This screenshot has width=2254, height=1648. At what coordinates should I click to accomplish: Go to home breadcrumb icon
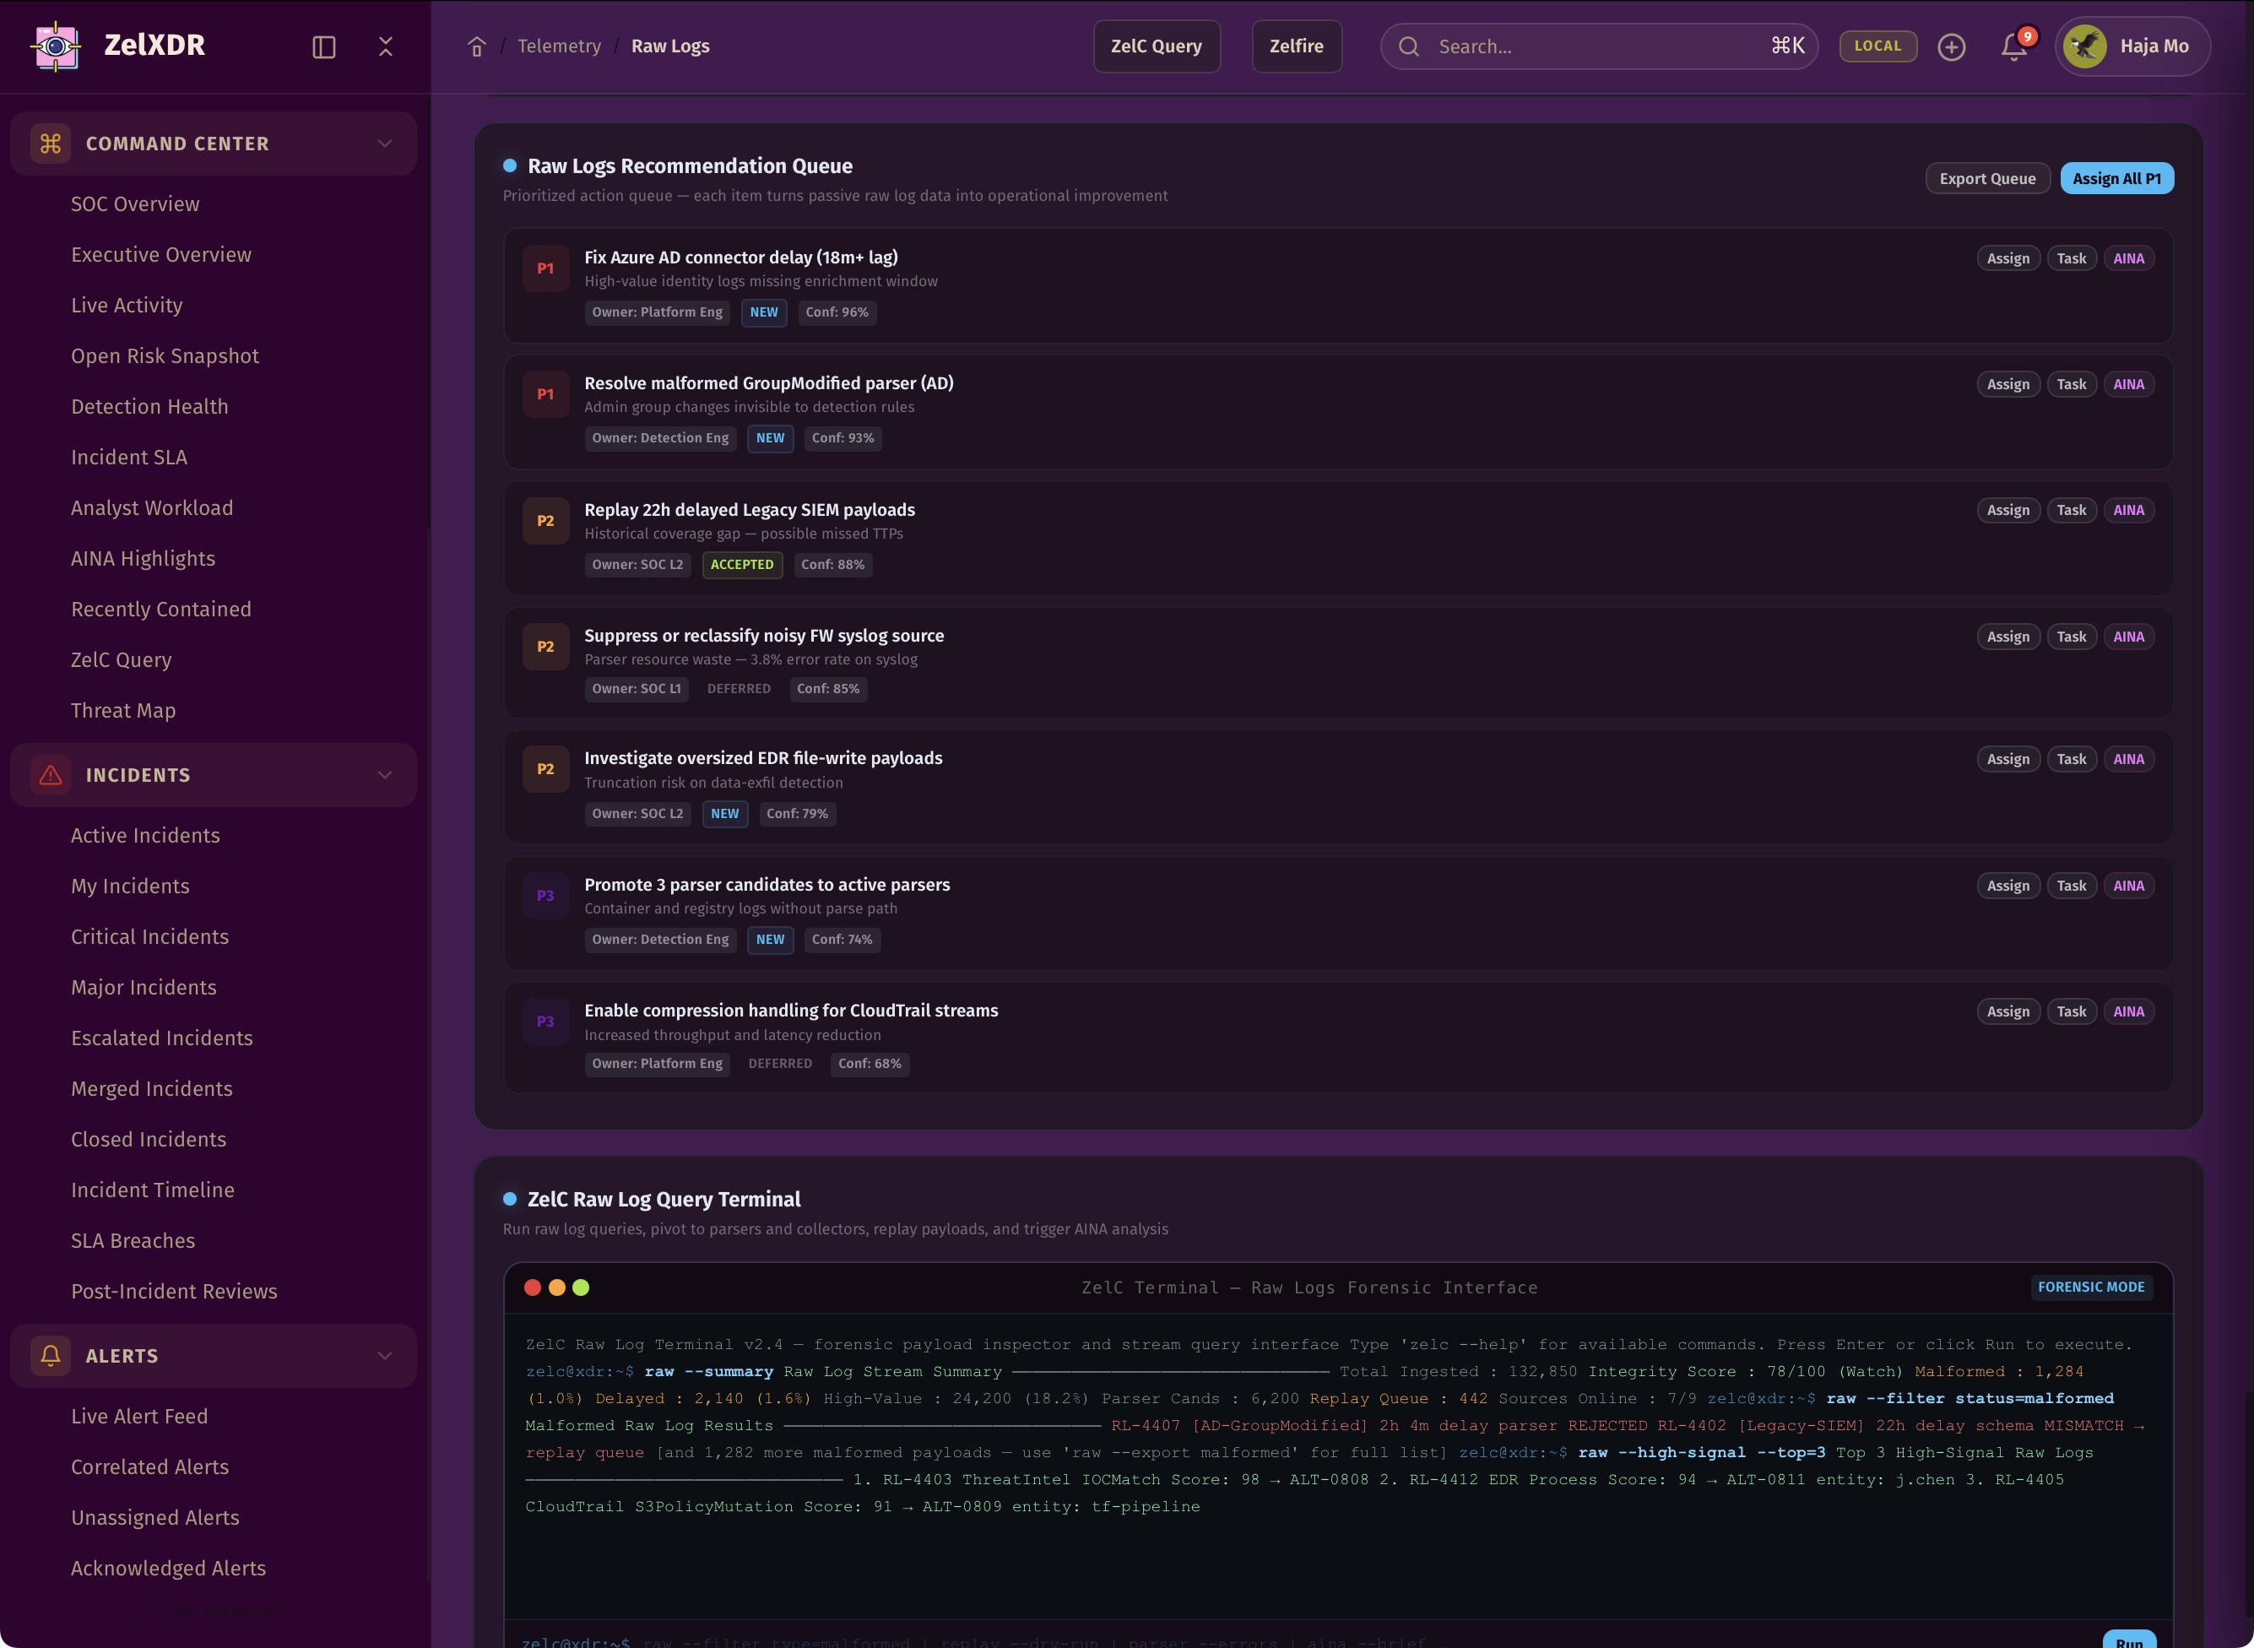[x=477, y=47]
